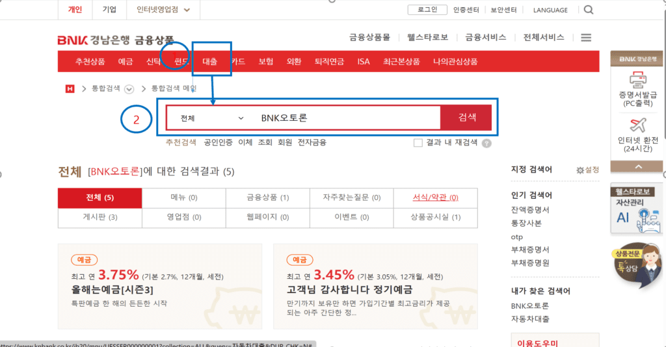Click recommended search 회원
Screen dimensions: 666x347
[x=285, y=142]
